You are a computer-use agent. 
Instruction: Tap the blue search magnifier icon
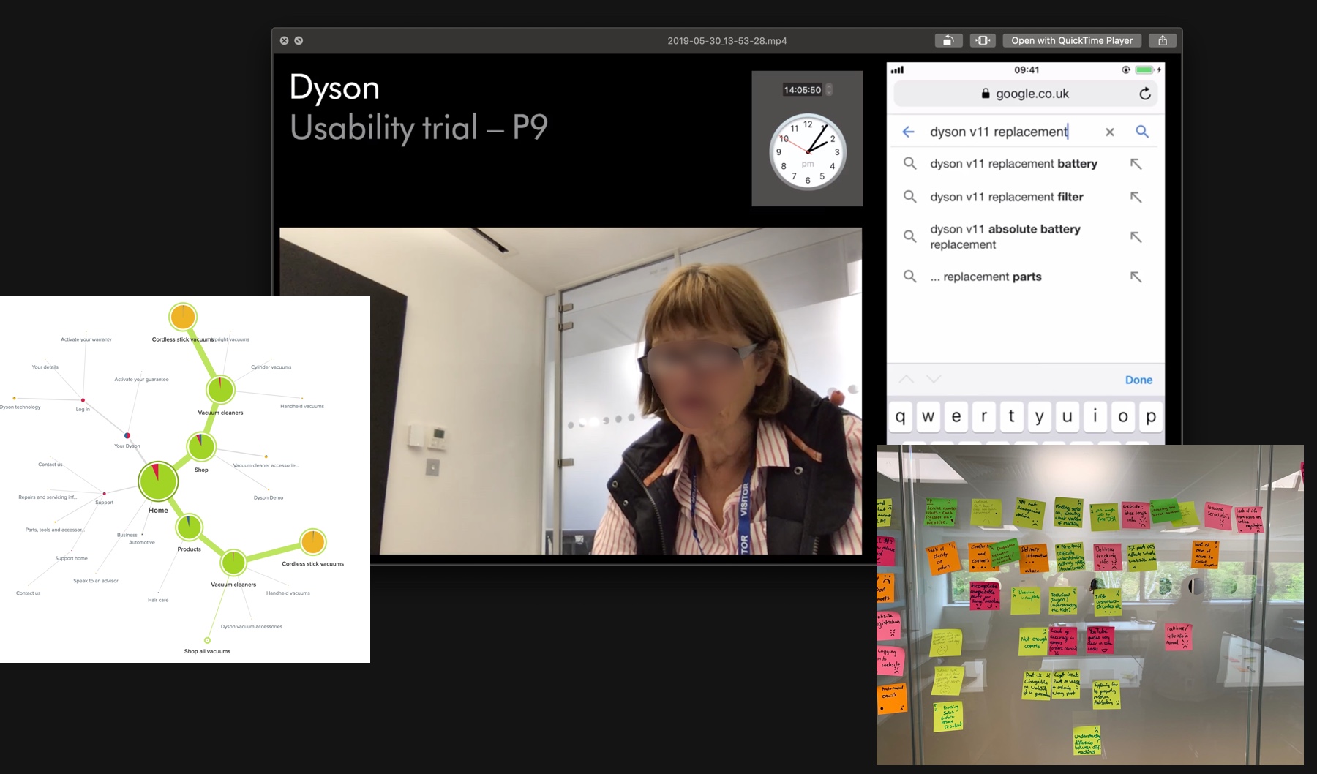[x=1142, y=132]
